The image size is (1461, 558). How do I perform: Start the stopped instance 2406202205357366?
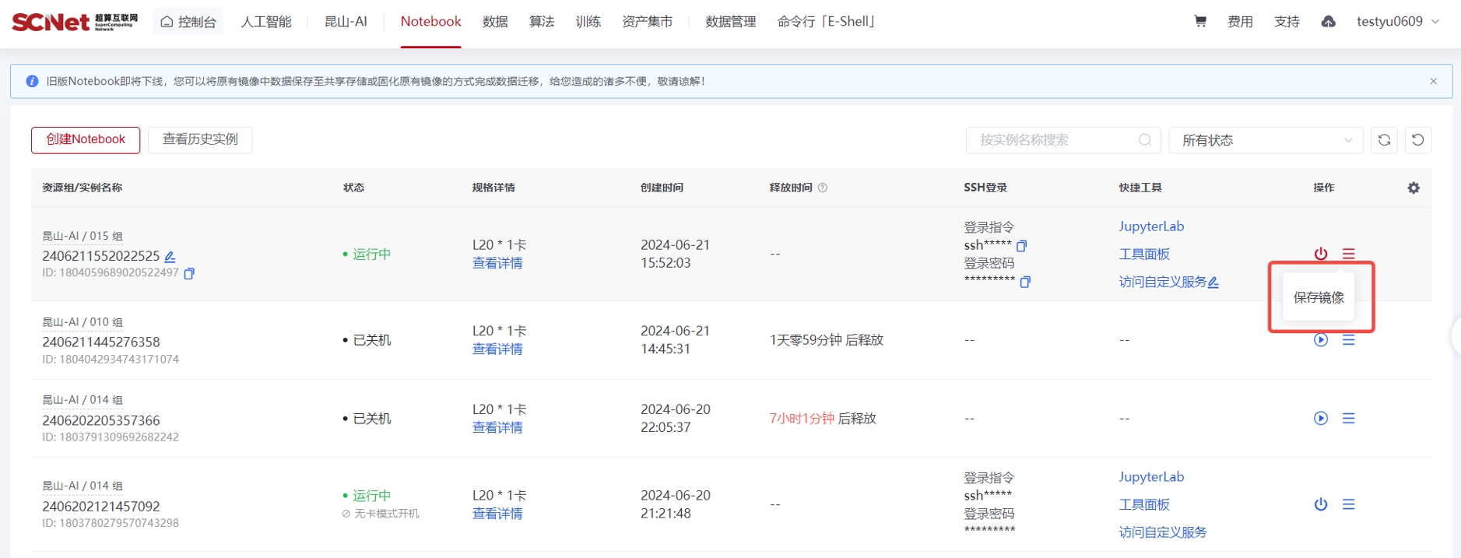(1320, 419)
